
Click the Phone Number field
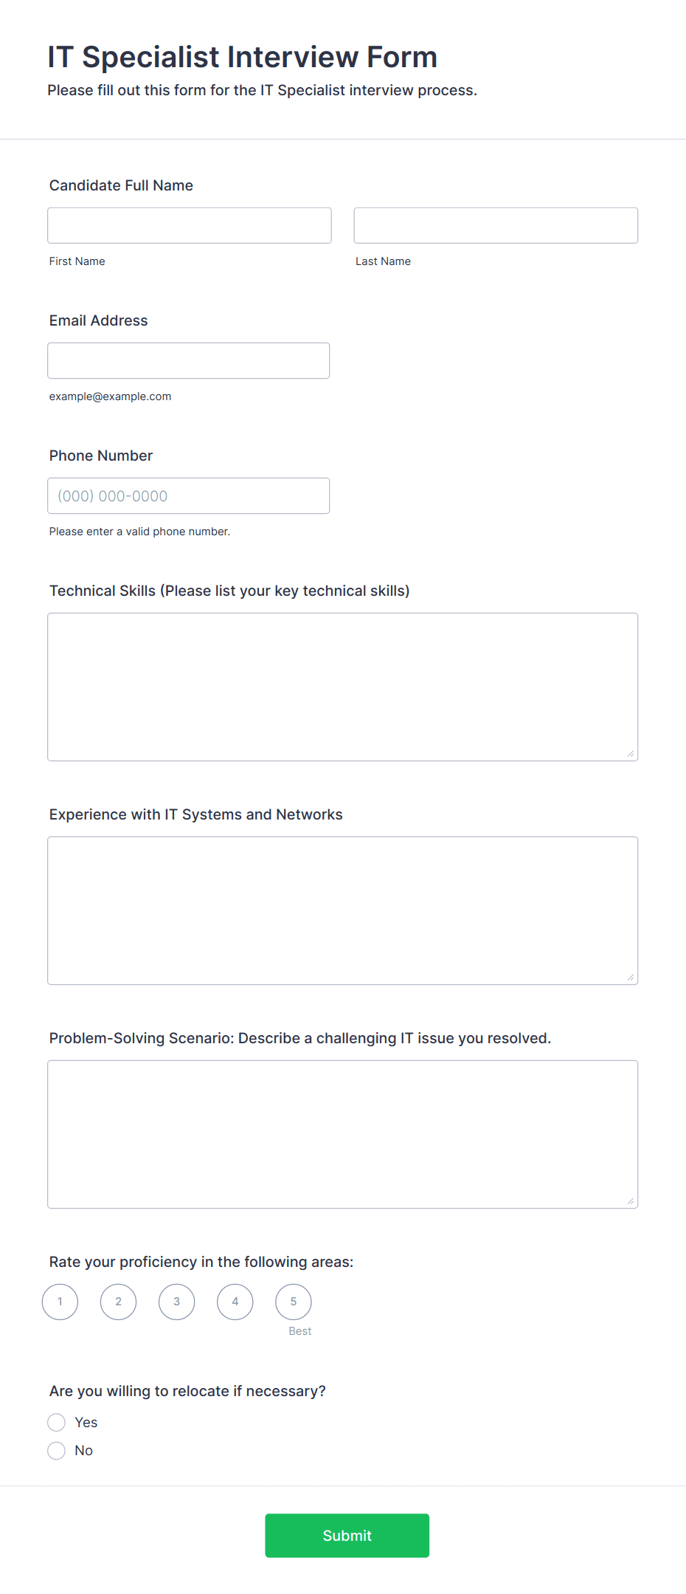[189, 495]
